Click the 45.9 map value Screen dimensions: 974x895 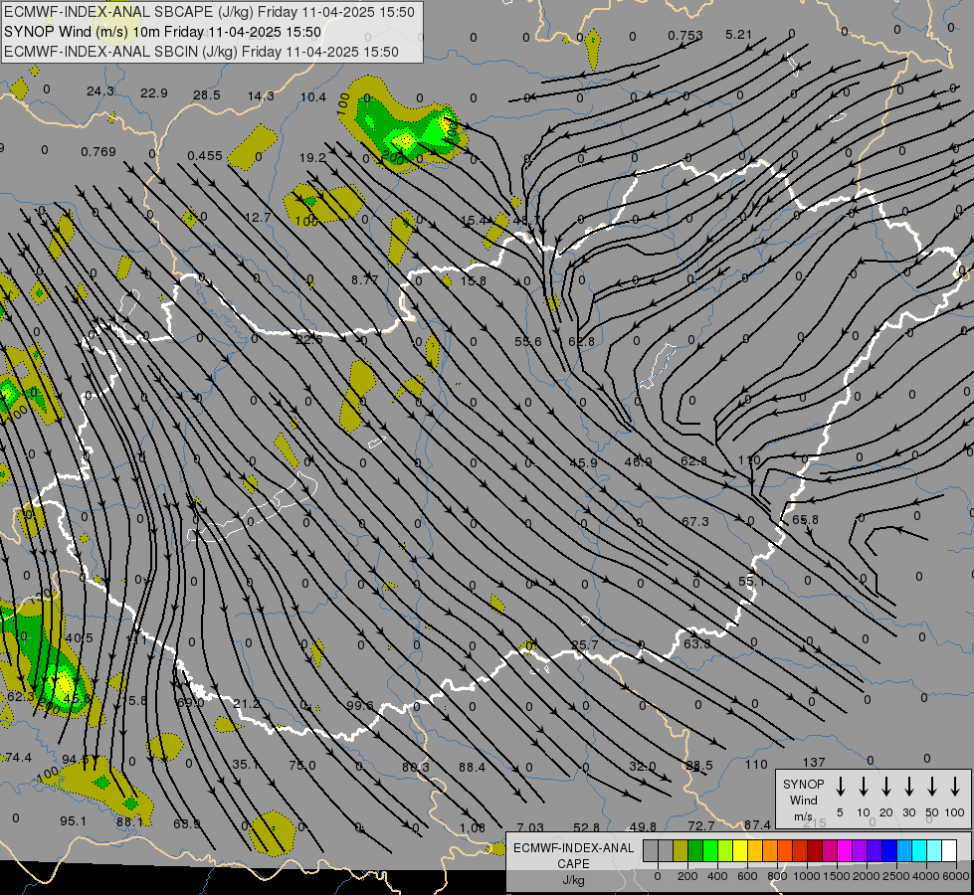[x=583, y=462]
